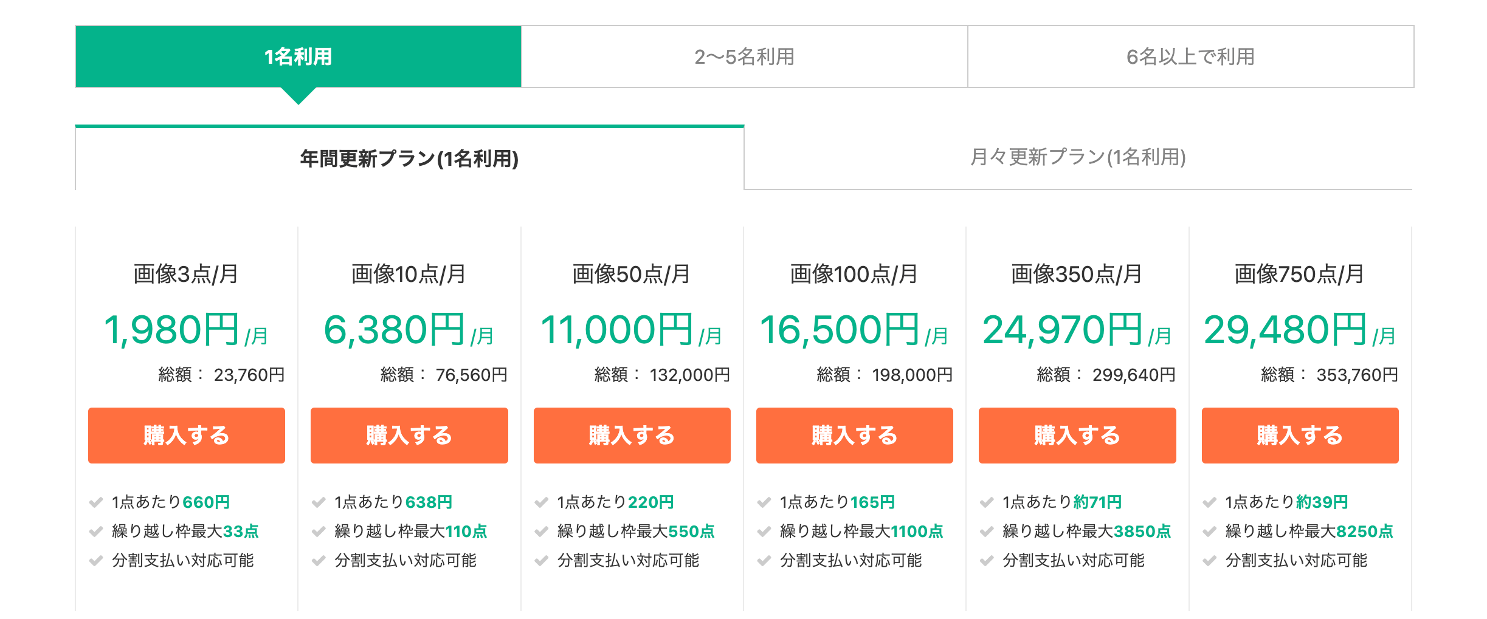The width and height of the screenshot is (1487, 619).
Task: Switch to 月々更新プラン(1名利用) tab
Action: click(1078, 157)
